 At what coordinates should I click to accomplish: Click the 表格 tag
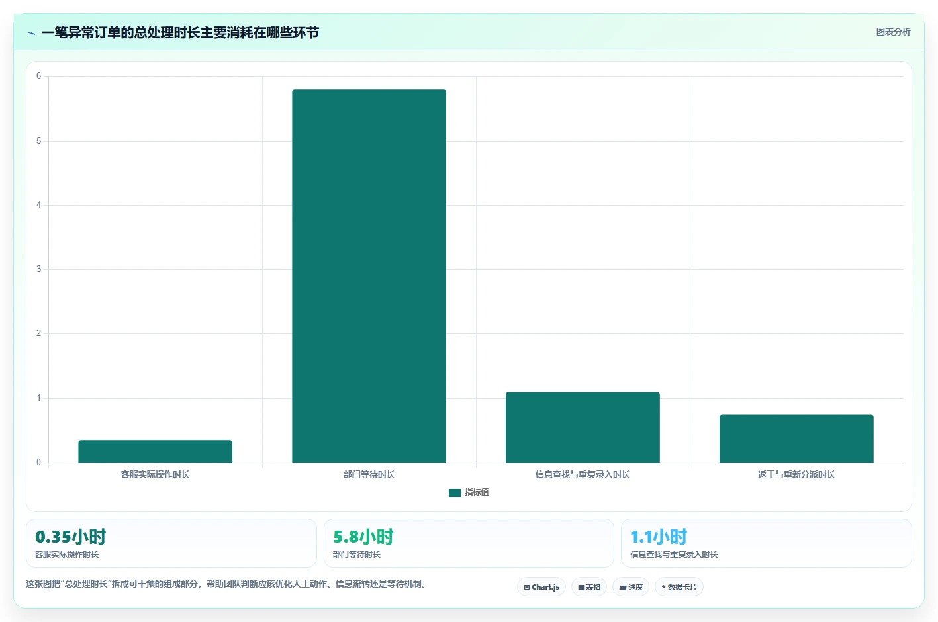click(x=589, y=587)
